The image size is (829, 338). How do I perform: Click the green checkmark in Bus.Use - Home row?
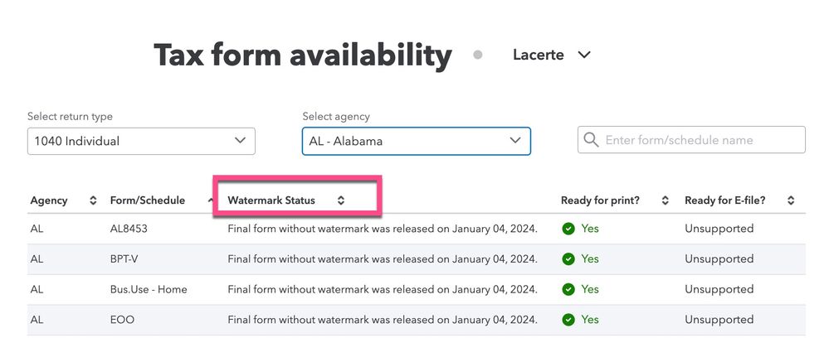click(x=568, y=289)
